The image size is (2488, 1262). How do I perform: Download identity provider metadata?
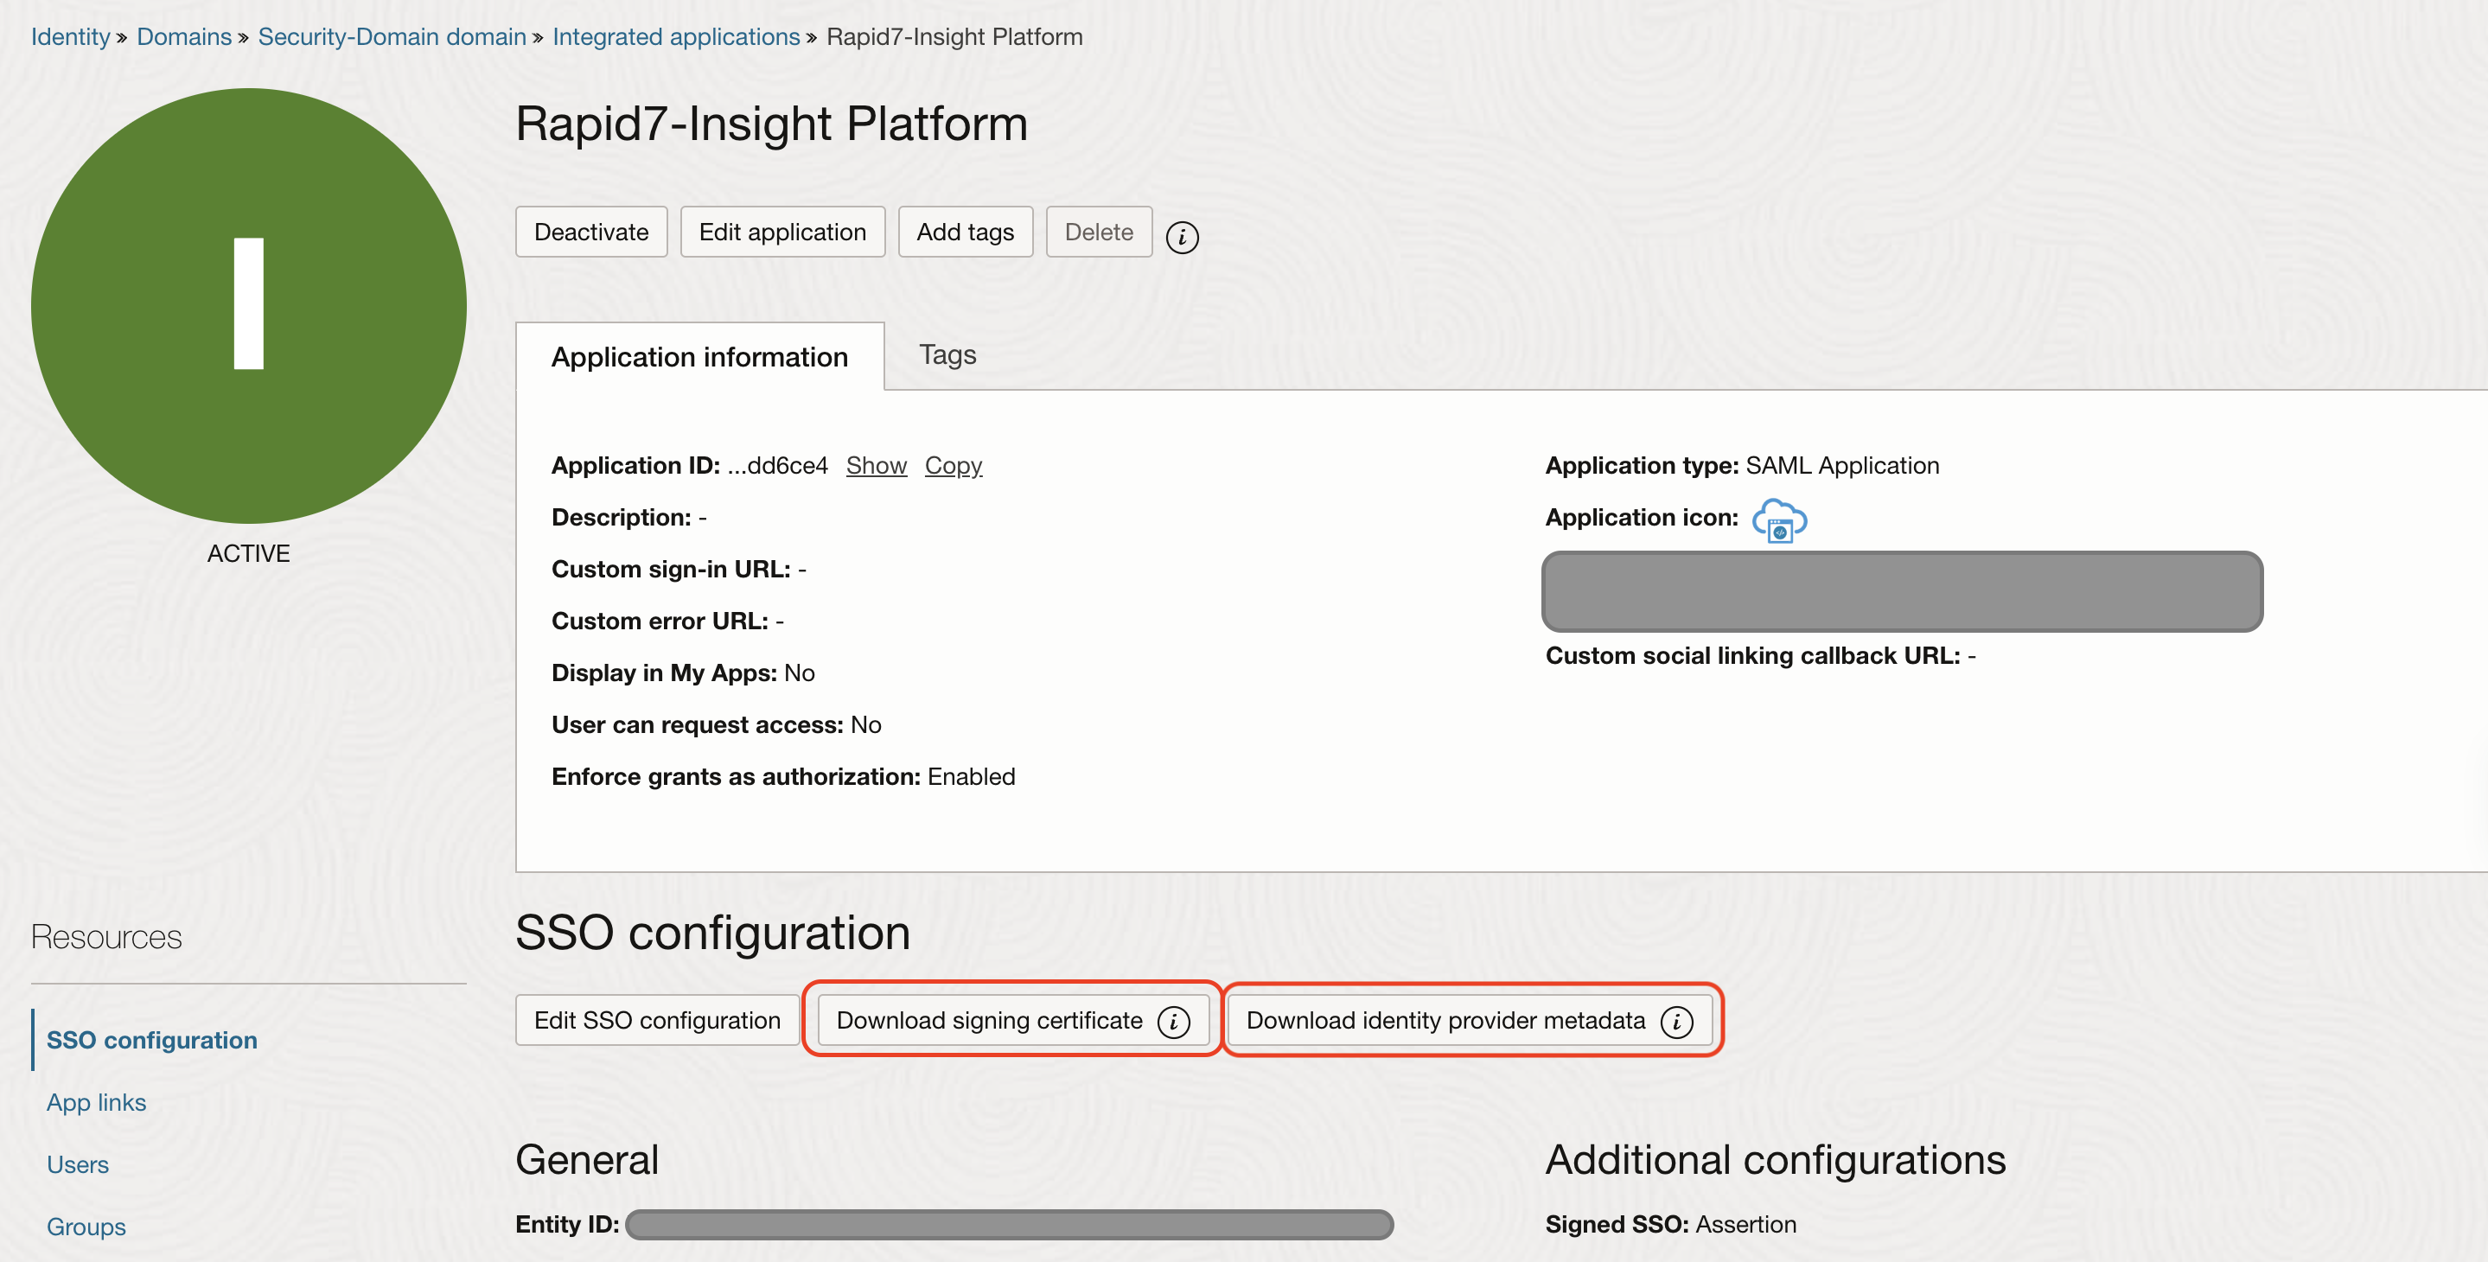pos(1445,1020)
